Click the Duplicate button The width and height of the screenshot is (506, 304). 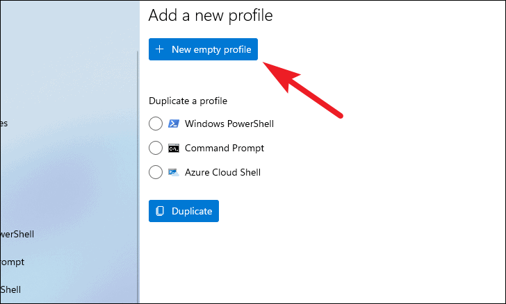[183, 211]
